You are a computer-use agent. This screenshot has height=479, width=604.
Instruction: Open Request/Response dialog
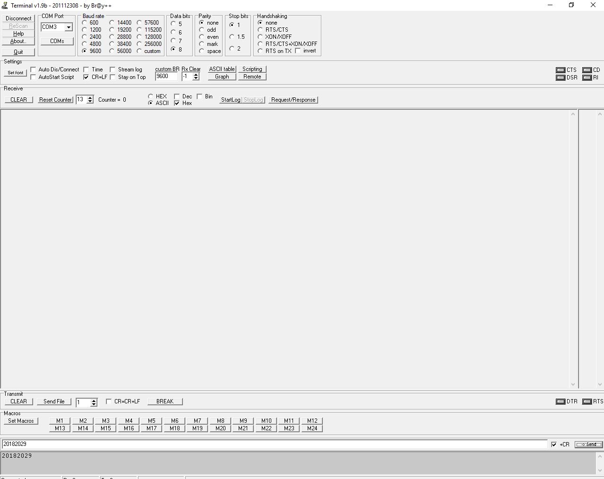(293, 100)
